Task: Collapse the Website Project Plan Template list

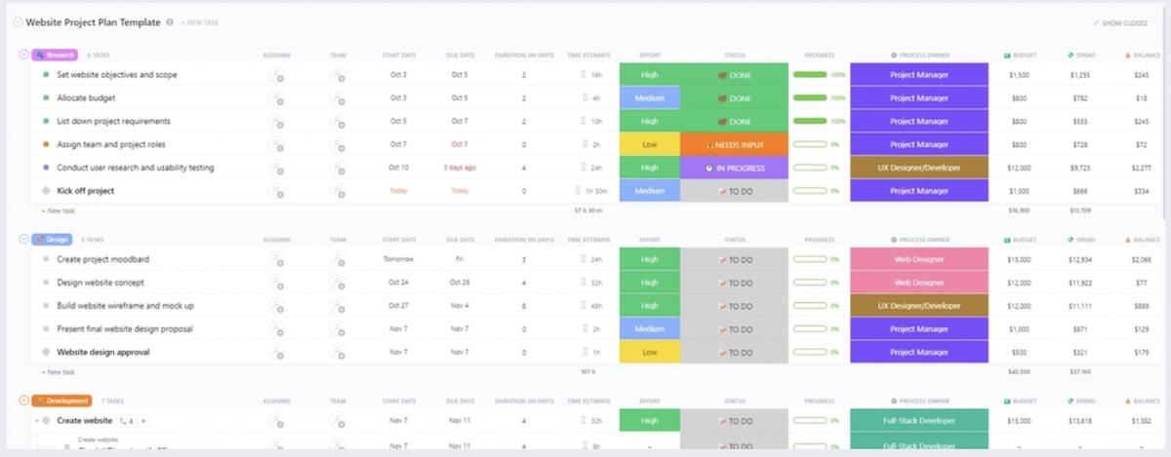Action: [18, 21]
